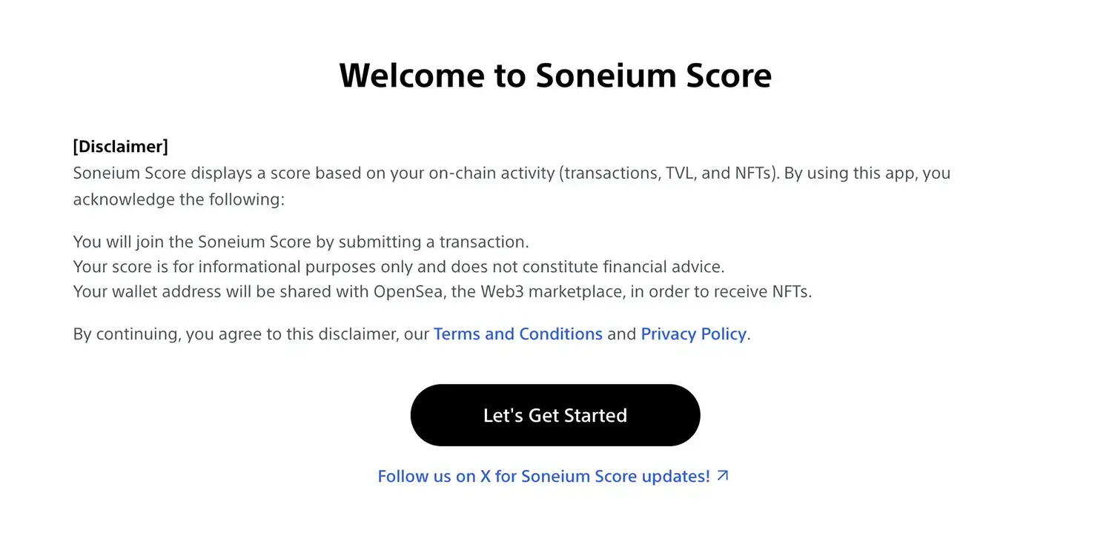Click the Privacy Policy blue link

pyautogui.click(x=693, y=334)
